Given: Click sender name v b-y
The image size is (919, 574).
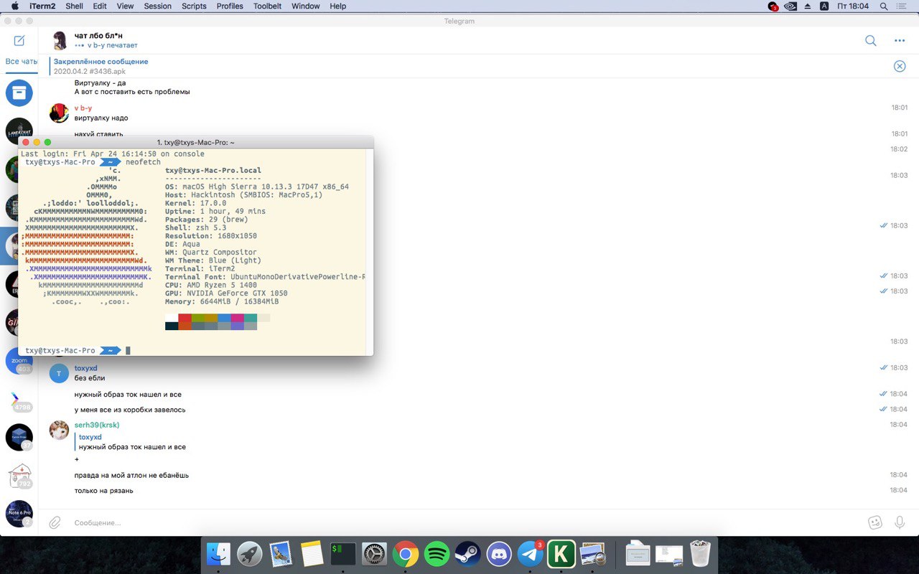Looking at the screenshot, I should [x=83, y=108].
